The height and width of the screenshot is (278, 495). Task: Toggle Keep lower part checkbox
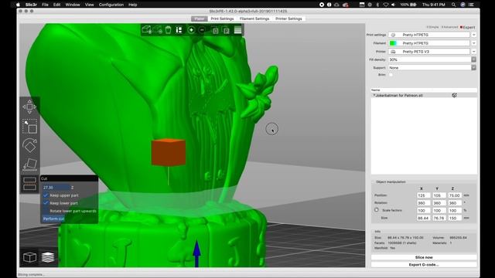46,203
